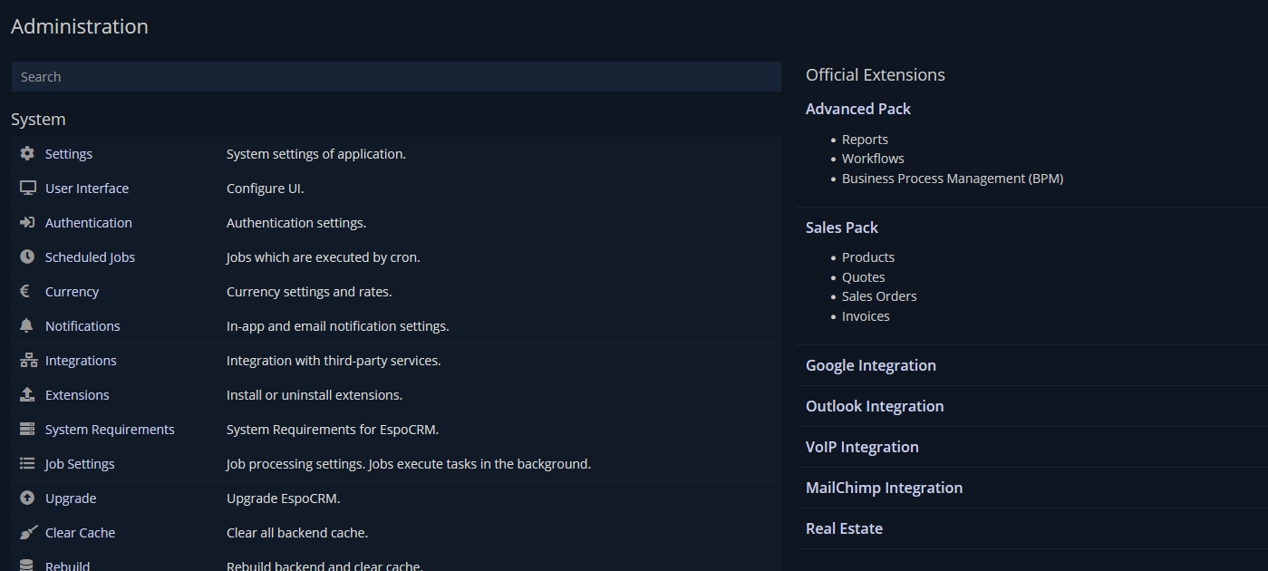The height and width of the screenshot is (571, 1268).
Task: Open the Upgrade link
Action: [x=71, y=498]
